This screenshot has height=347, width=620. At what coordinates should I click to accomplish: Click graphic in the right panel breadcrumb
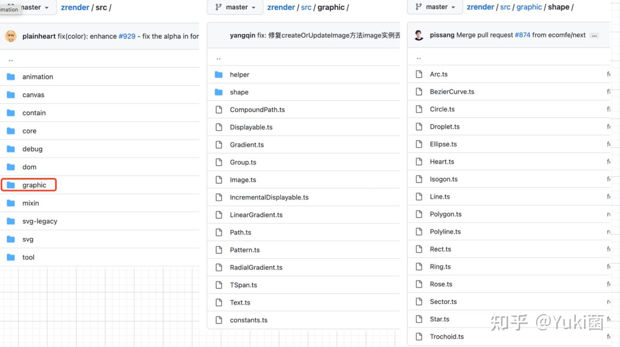[x=529, y=7]
